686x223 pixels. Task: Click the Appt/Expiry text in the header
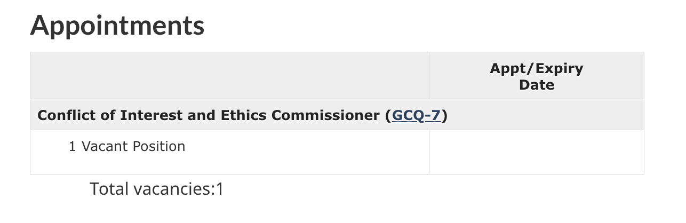[x=536, y=69]
